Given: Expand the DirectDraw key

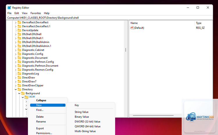Looking at the screenshot, I should 16,78.
